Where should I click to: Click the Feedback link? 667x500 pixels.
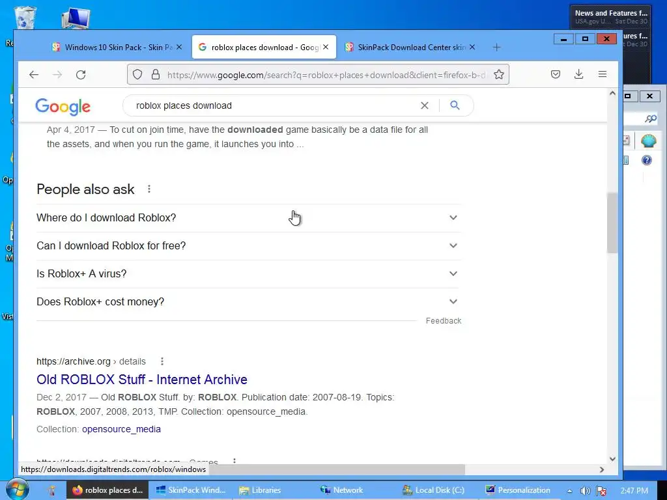(443, 321)
